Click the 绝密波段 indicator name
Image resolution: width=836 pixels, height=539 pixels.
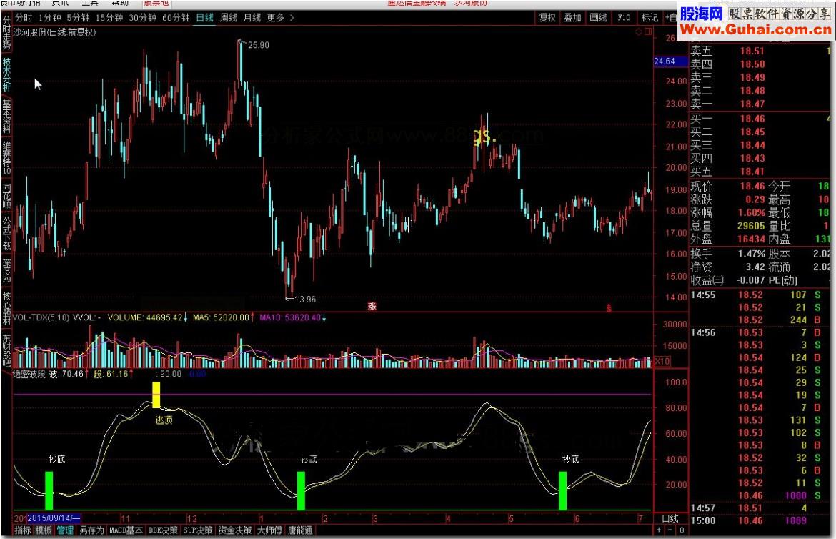click(x=29, y=374)
